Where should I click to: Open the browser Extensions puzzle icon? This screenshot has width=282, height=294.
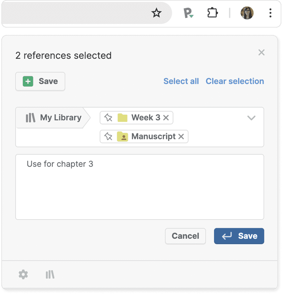coord(212,13)
